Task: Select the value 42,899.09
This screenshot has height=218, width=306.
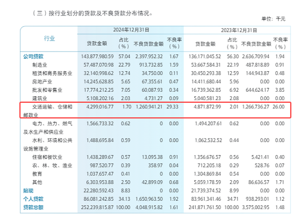Action: 152,182
